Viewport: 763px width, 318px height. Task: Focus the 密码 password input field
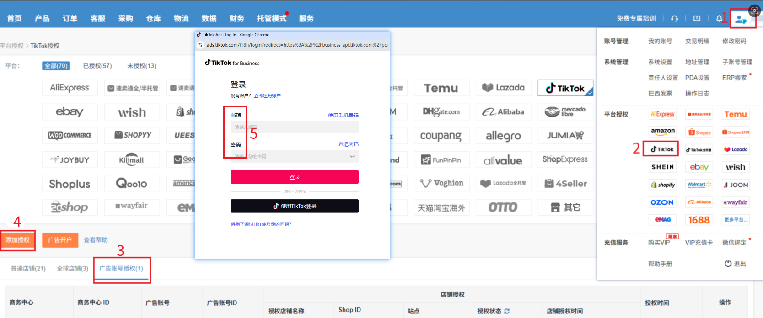(x=295, y=156)
